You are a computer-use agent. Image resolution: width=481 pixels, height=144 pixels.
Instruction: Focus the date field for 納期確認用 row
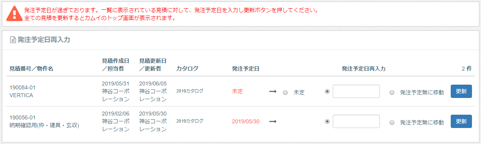pos(356,121)
